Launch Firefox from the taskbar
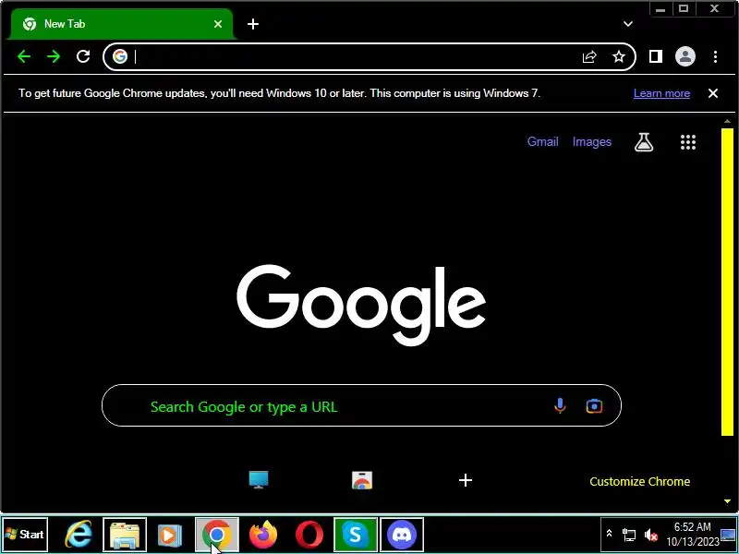Viewport: 739px width, 554px height. coord(263,535)
